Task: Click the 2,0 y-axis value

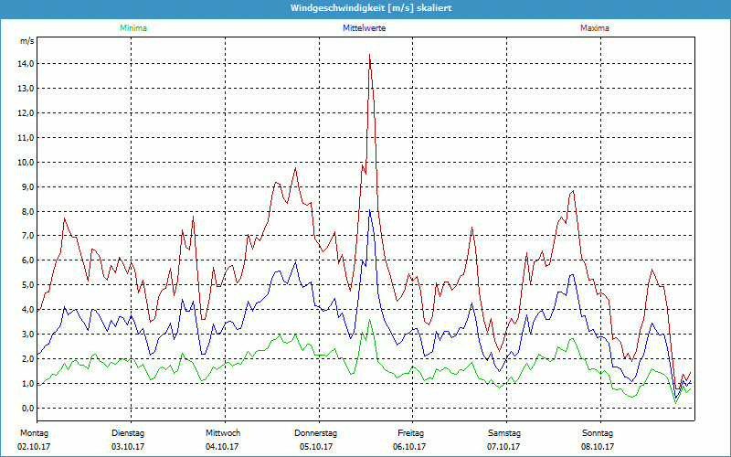Action: pos(28,358)
